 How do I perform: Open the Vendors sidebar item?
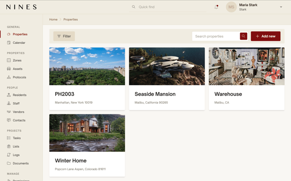point(18,112)
